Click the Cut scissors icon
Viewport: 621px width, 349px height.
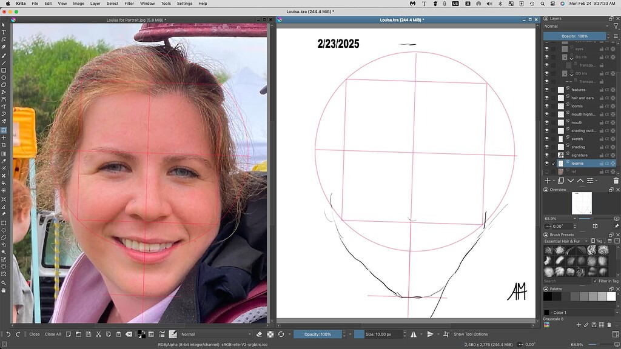98,334
